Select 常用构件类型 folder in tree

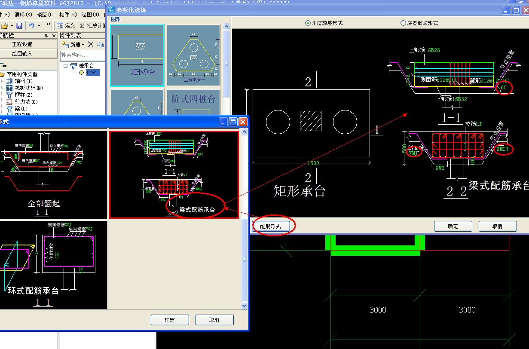21,74
